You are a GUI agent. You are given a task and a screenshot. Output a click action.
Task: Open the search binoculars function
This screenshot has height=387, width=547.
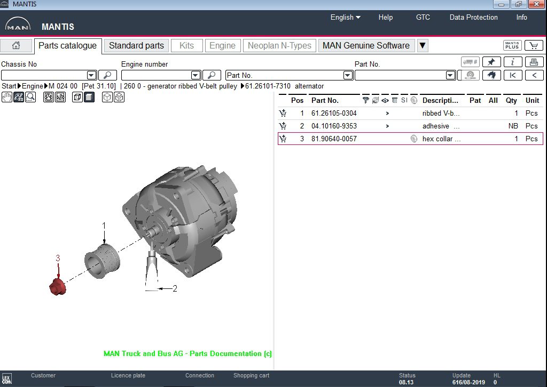pyautogui.click(x=491, y=75)
